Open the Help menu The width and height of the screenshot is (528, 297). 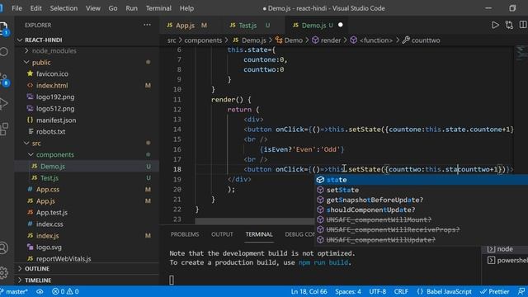[x=186, y=8]
